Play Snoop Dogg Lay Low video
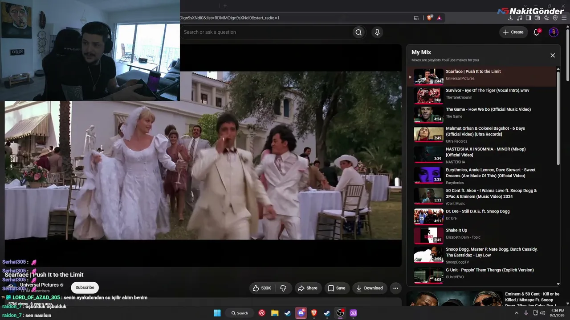570x320 pixels. (482, 256)
